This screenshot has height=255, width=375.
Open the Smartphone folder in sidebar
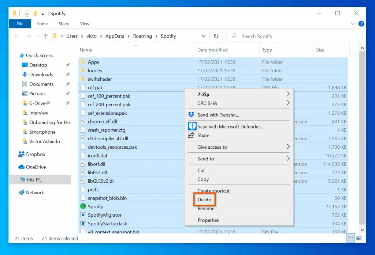click(42, 132)
